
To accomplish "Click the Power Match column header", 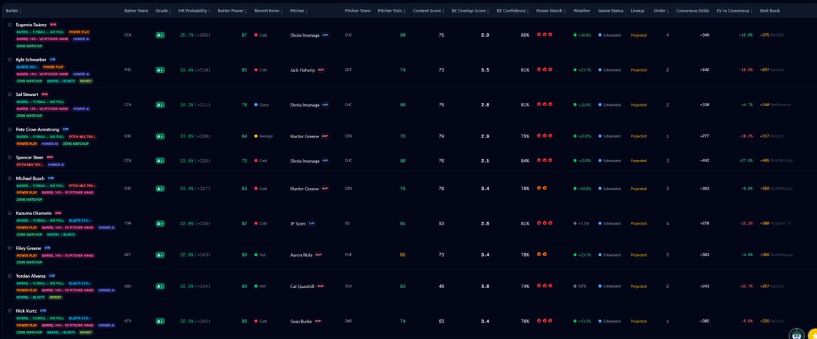I will 551,10.
